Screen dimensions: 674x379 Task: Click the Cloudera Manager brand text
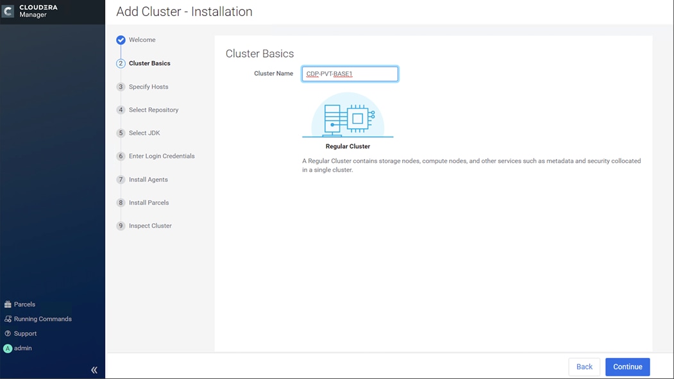point(38,11)
